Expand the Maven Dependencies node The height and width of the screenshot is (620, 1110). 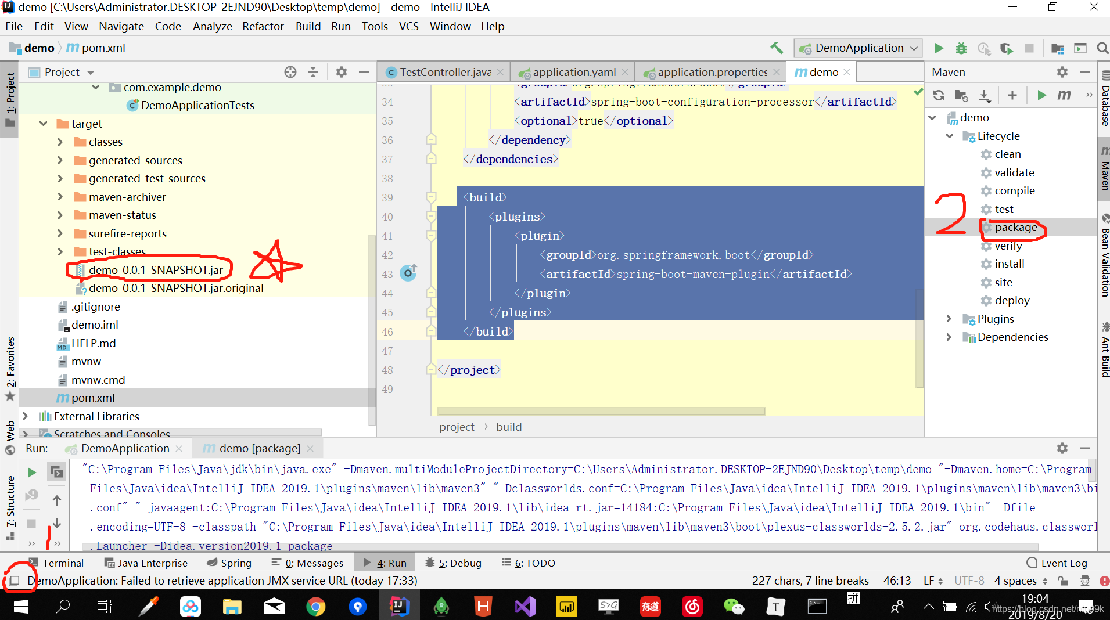[x=950, y=337]
